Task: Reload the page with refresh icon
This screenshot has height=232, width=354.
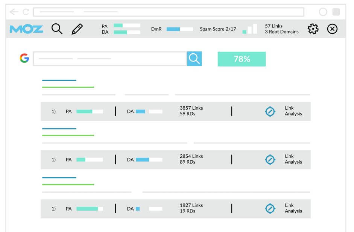Action: pos(26,12)
